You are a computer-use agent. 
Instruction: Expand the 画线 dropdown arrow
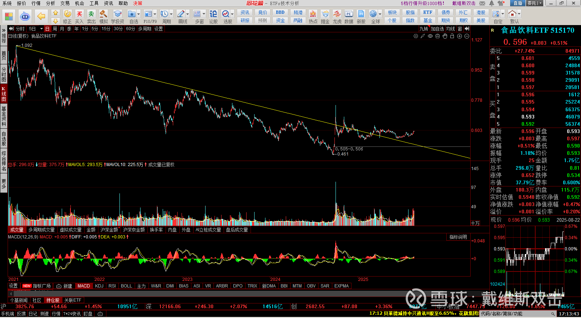pyautogui.click(x=187, y=14)
